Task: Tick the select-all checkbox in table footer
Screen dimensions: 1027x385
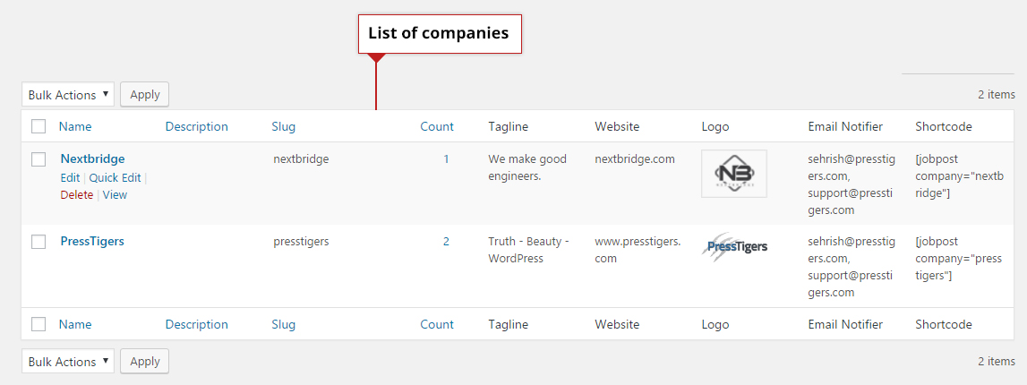Action: 39,324
